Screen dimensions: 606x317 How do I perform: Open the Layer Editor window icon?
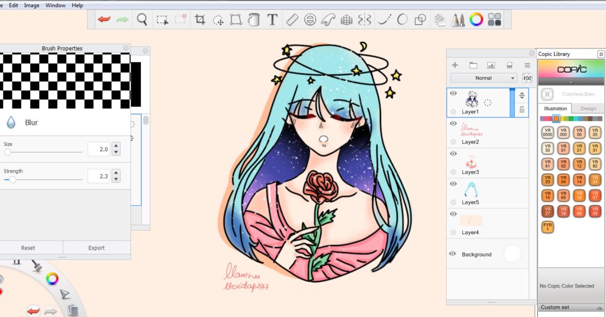440,19
